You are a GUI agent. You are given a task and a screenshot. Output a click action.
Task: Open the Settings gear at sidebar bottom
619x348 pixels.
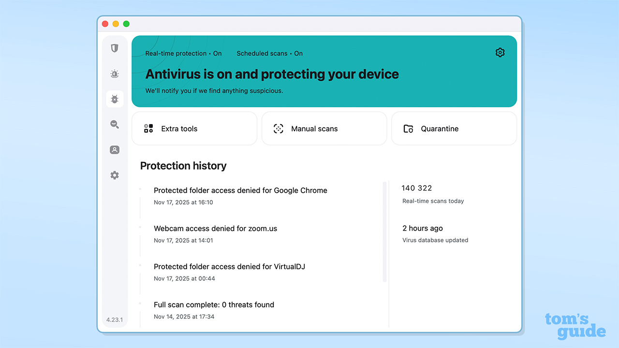pyautogui.click(x=115, y=175)
